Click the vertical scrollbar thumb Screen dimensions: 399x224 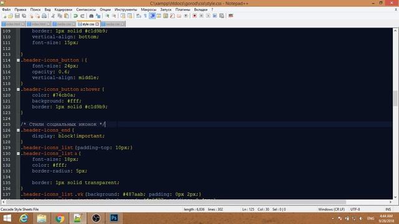click(x=395, y=98)
